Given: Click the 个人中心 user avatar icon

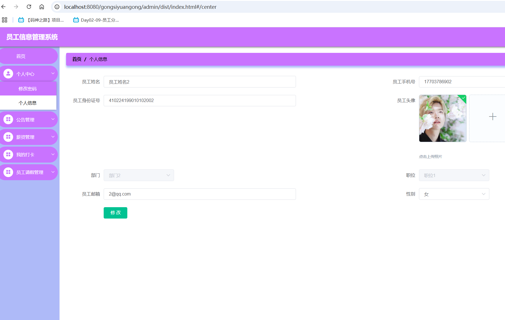Looking at the screenshot, I should (x=8, y=74).
